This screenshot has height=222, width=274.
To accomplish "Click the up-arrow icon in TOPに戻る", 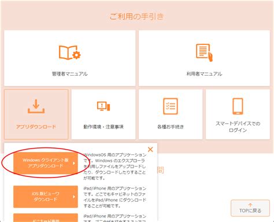I will point(250,205).
